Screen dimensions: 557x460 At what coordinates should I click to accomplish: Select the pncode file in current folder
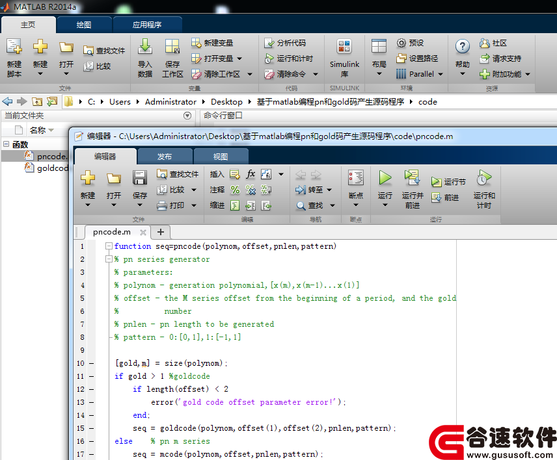(46, 156)
